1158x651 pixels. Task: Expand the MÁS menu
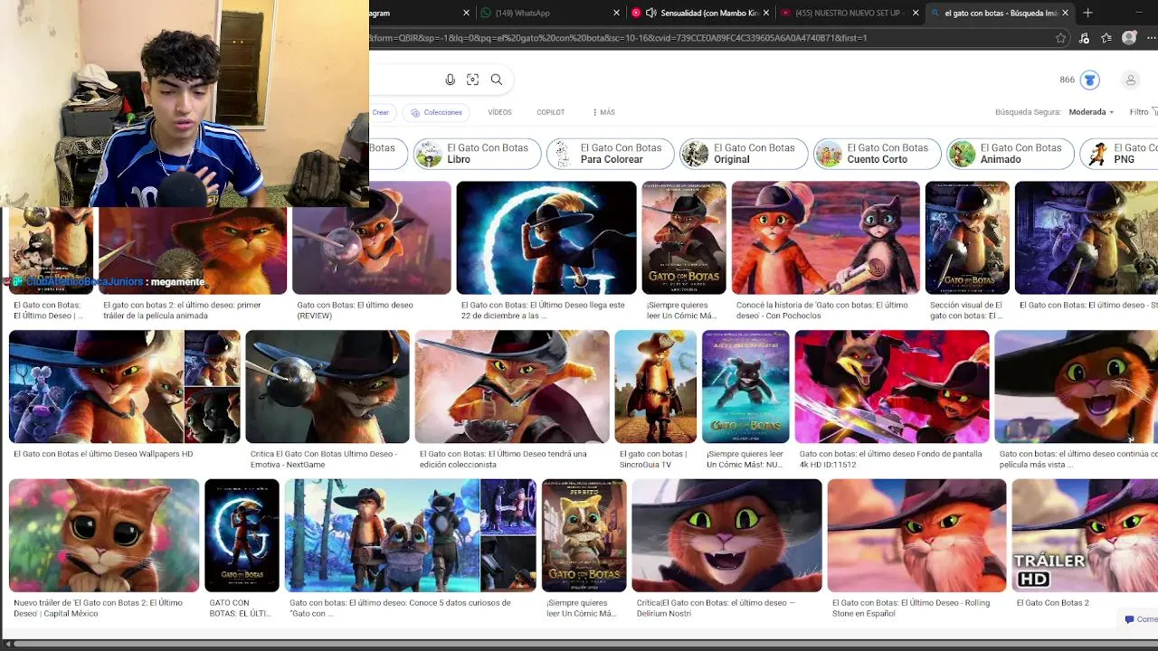(604, 112)
